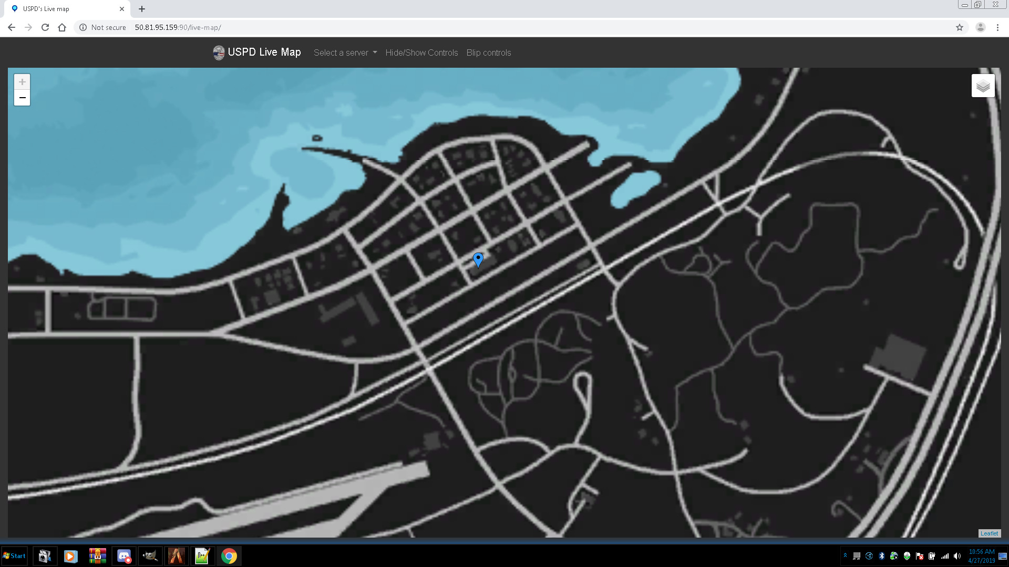
Task: Open Discord from the taskbar
Action: (x=124, y=556)
